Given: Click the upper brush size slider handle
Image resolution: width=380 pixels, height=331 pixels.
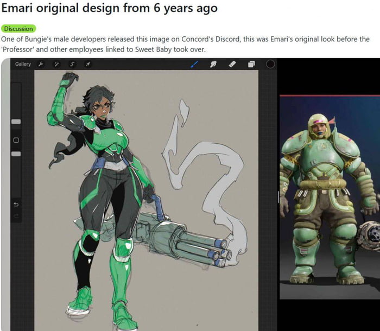Looking at the screenshot, I should (x=16, y=122).
